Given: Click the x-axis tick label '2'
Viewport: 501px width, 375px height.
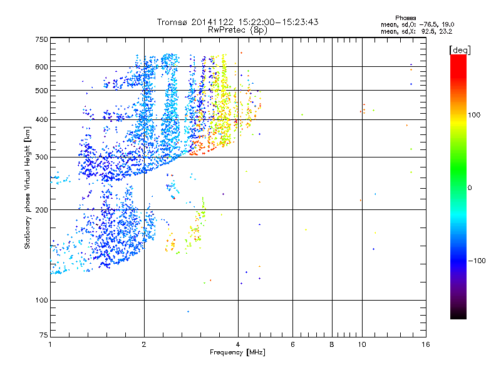Looking at the screenshot, I should coord(144,344).
